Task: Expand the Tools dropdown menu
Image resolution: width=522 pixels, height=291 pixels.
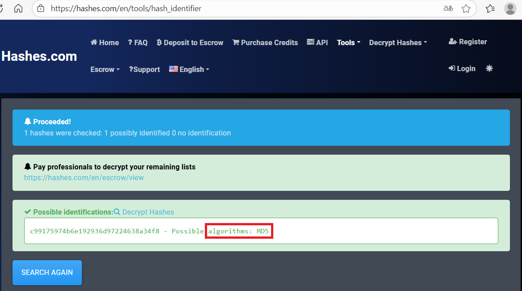Action: click(x=348, y=42)
